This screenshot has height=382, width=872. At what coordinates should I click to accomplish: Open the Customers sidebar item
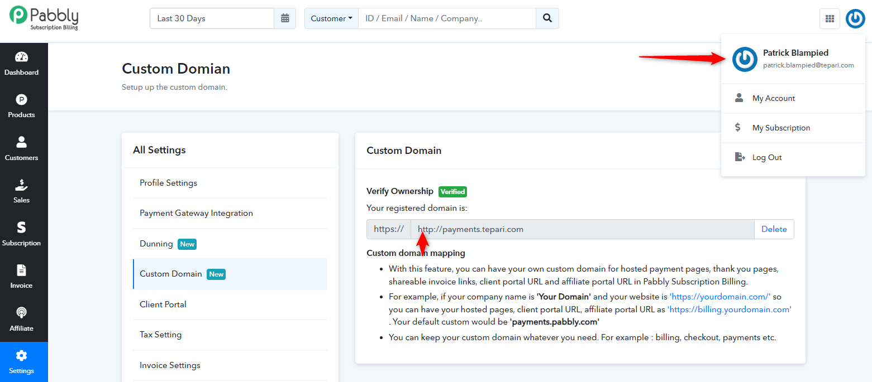coord(21,149)
